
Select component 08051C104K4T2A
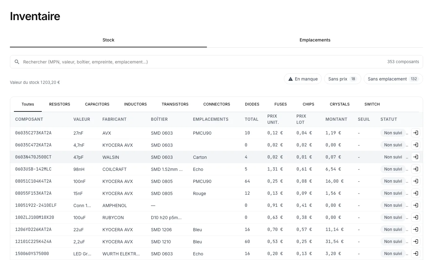click(33, 181)
